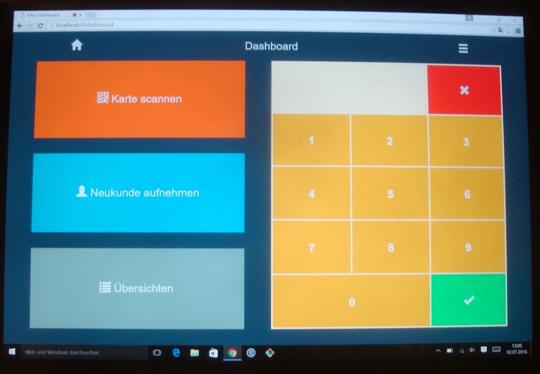Confirm entry with the green checkmark key

click(468, 300)
